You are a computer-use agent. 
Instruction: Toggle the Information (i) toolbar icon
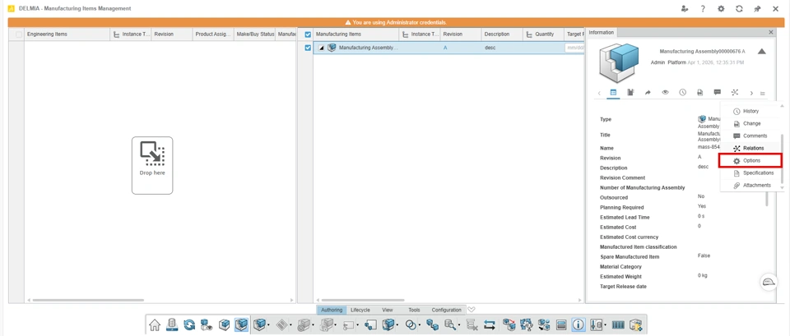579,325
